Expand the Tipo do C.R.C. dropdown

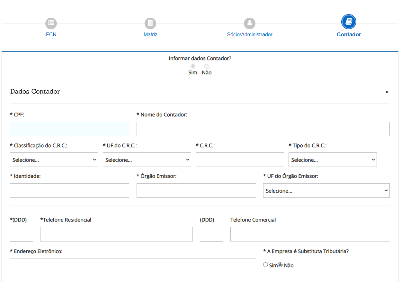click(333, 160)
